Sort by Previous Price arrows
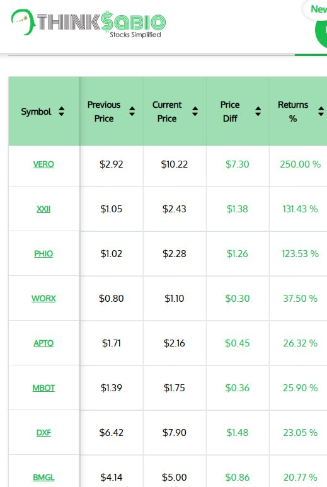 click(x=132, y=111)
